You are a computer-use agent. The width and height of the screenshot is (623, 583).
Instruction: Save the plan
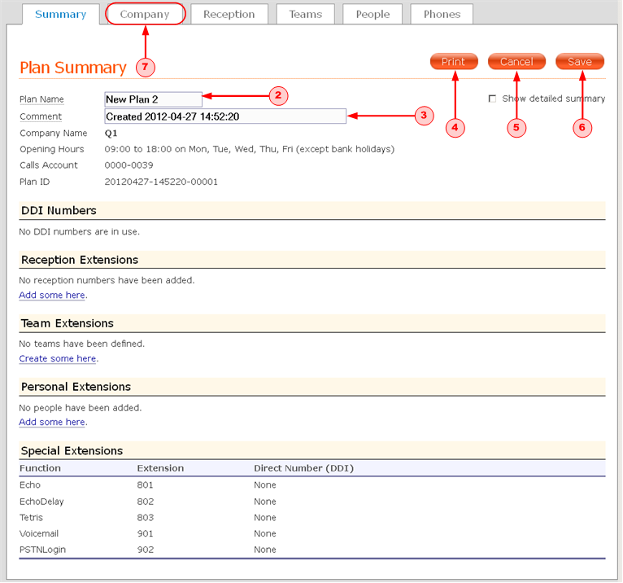coord(580,62)
